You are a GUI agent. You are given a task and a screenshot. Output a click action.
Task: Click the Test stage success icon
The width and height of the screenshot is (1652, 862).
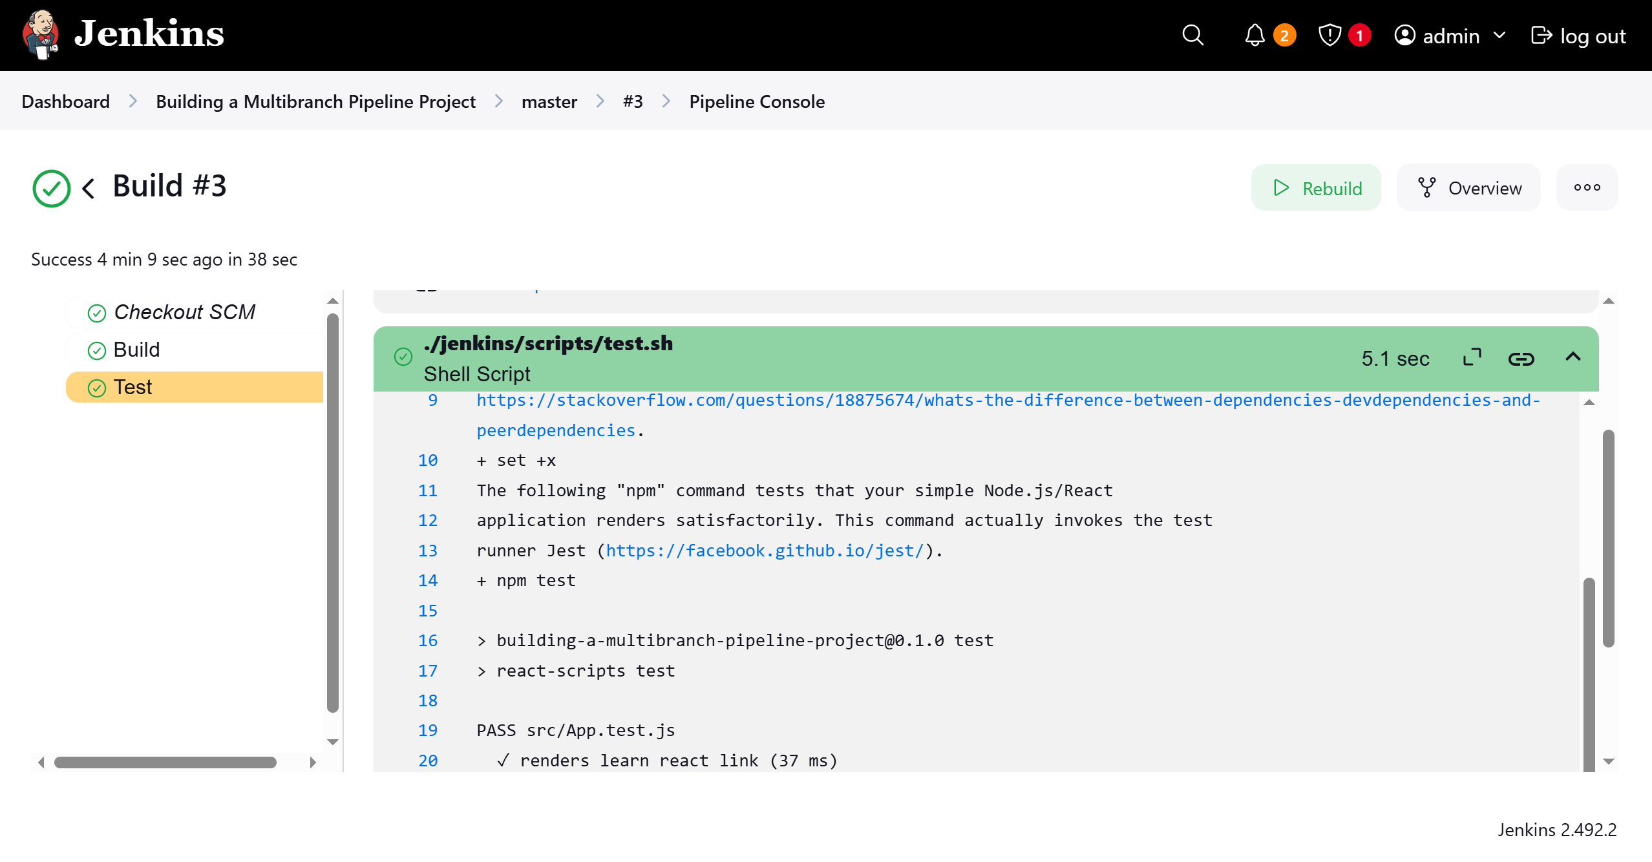coord(97,388)
